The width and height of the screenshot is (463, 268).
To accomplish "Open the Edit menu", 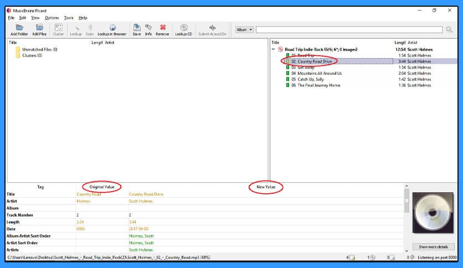I will 23,18.
